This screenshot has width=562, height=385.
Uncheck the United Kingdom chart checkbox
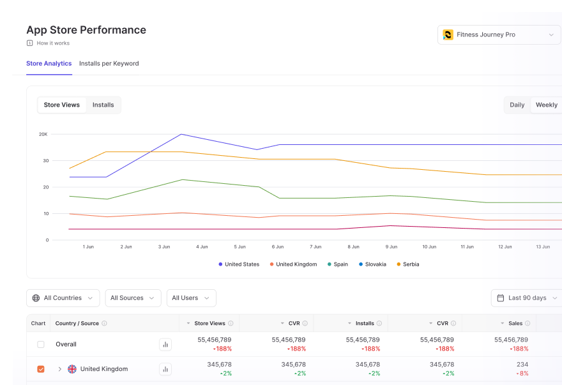pos(41,369)
